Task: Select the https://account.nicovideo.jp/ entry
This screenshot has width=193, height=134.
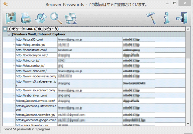Action: click(x=36, y=115)
